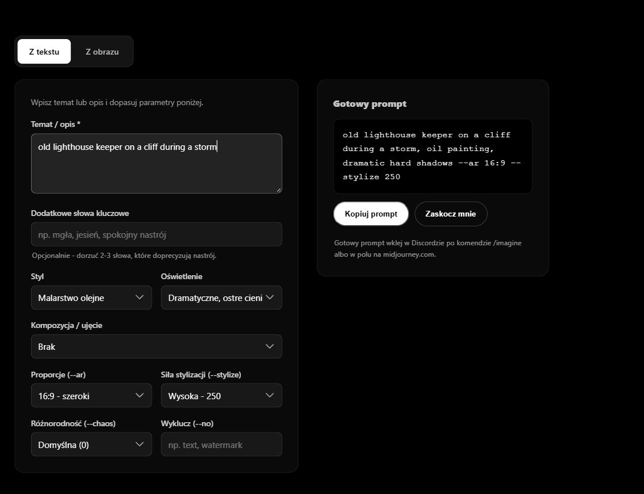
Task: Expand the Kompozycja / ujęcie dropdown
Action: coord(156,346)
